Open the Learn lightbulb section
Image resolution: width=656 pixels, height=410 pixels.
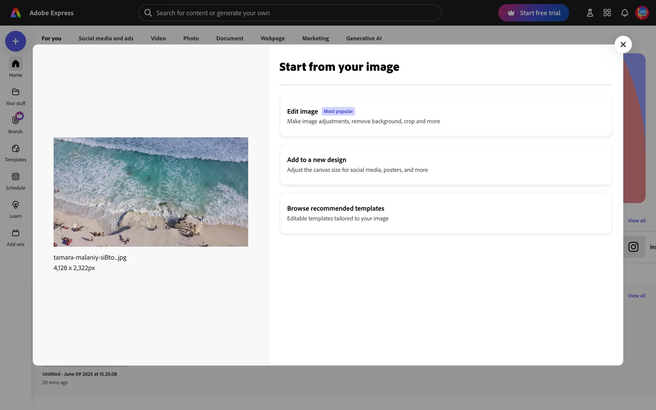pyautogui.click(x=15, y=209)
